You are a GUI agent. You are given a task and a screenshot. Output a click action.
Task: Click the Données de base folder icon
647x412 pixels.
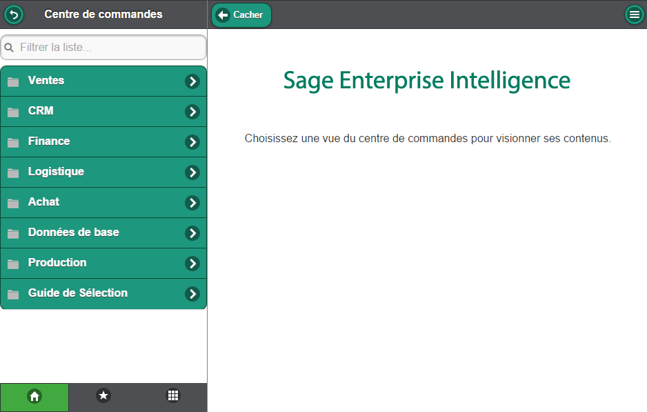click(x=13, y=234)
